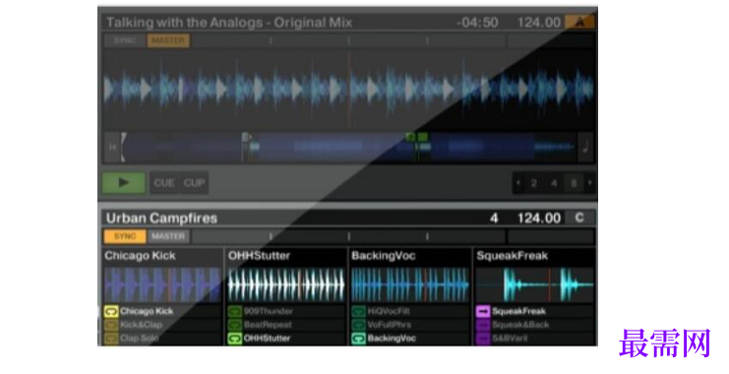The width and height of the screenshot is (729, 374).
Task: Click the green cue markers on stripe
Action: point(416,137)
